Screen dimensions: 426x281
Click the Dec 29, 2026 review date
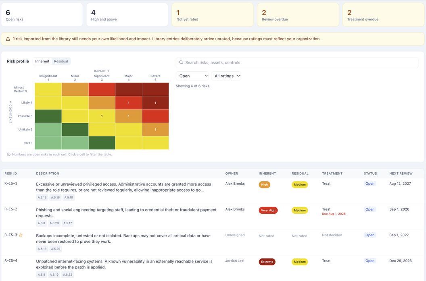[401, 260]
